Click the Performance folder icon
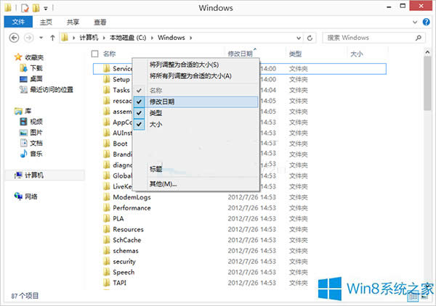The height and width of the screenshot is (306, 436). point(106,208)
